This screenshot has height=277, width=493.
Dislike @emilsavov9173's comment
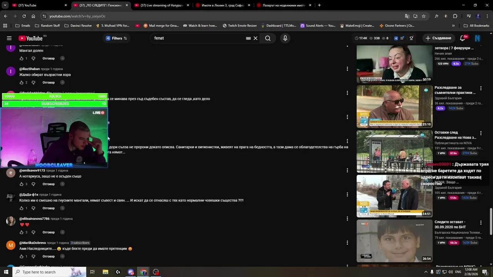[33, 184]
